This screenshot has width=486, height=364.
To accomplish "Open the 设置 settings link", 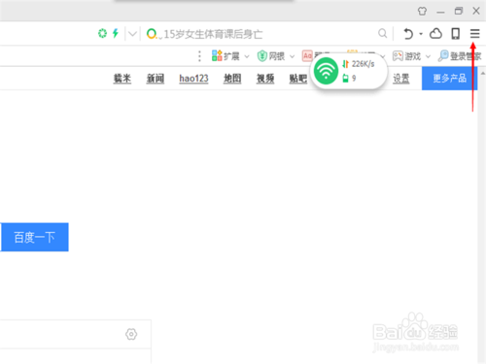I will click(401, 79).
